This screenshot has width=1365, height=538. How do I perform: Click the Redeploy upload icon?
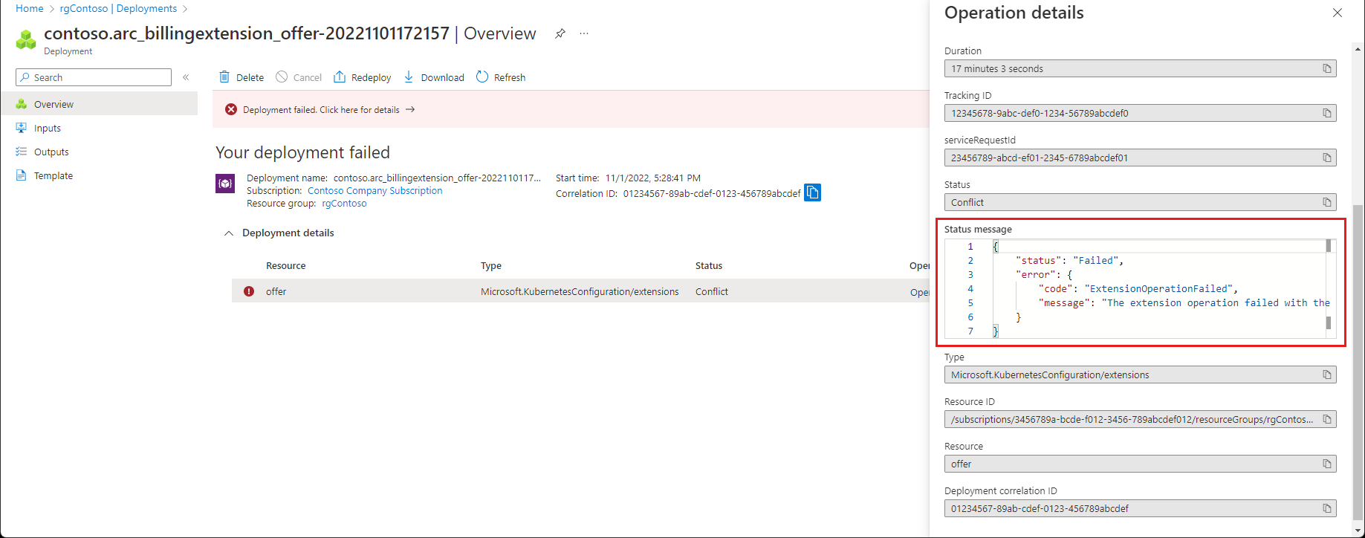tap(340, 77)
